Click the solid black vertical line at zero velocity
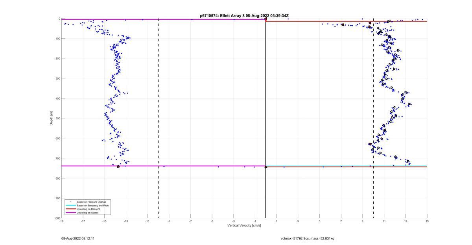 [266, 118]
